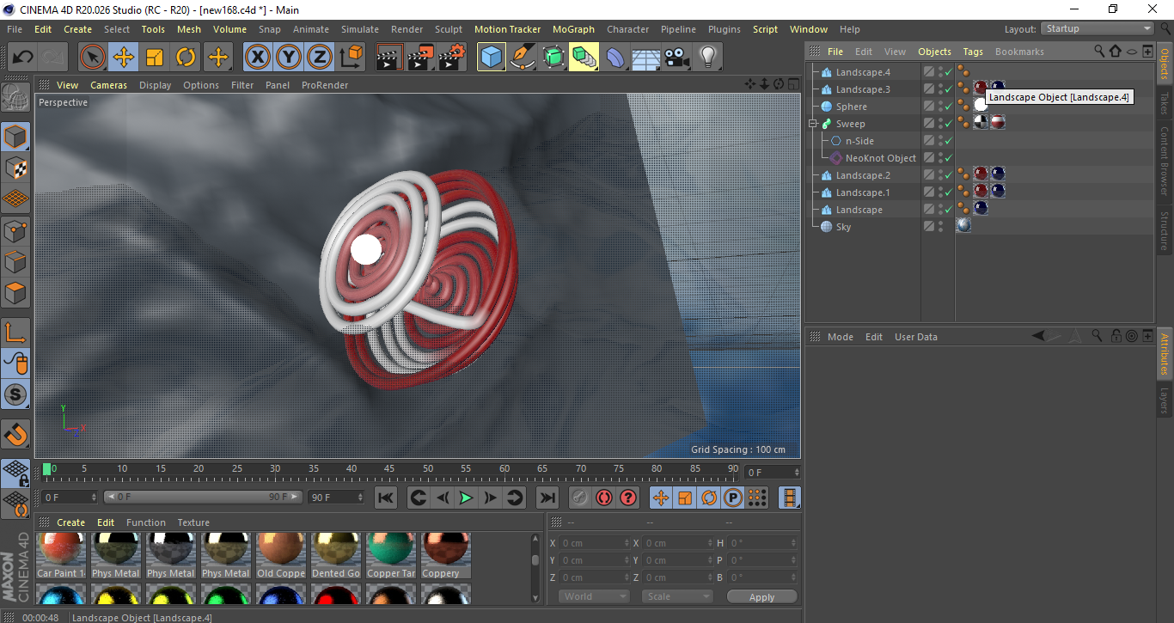Viewport: 1174px width, 623px height.
Task: Toggle the Z-axis lock
Action: tap(319, 58)
